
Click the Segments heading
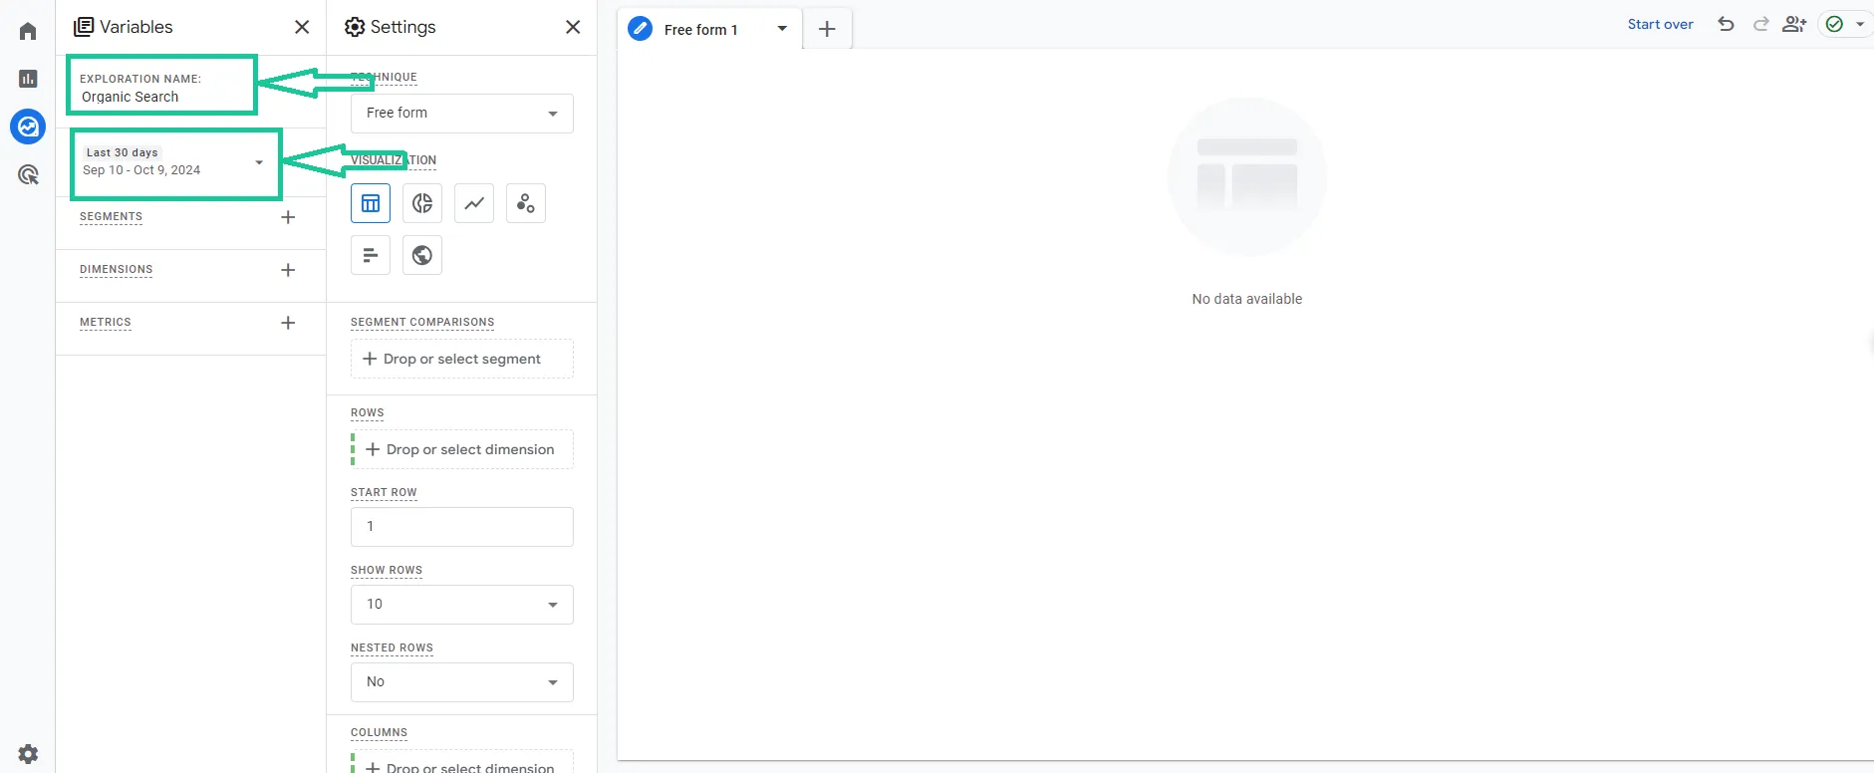click(x=111, y=217)
